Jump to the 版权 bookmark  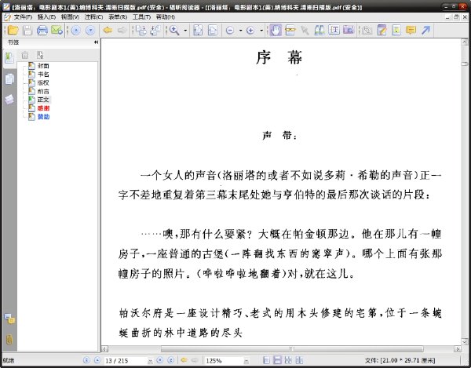(x=43, y=83)
